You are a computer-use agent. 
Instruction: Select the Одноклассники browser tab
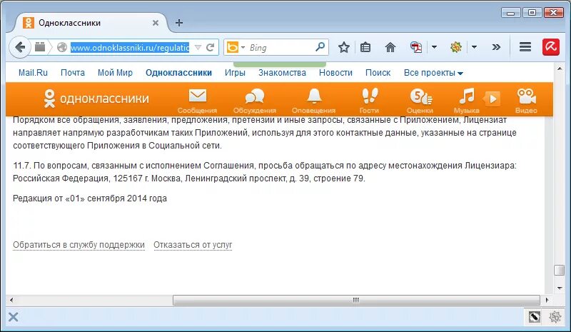click(x=91, y=23)
